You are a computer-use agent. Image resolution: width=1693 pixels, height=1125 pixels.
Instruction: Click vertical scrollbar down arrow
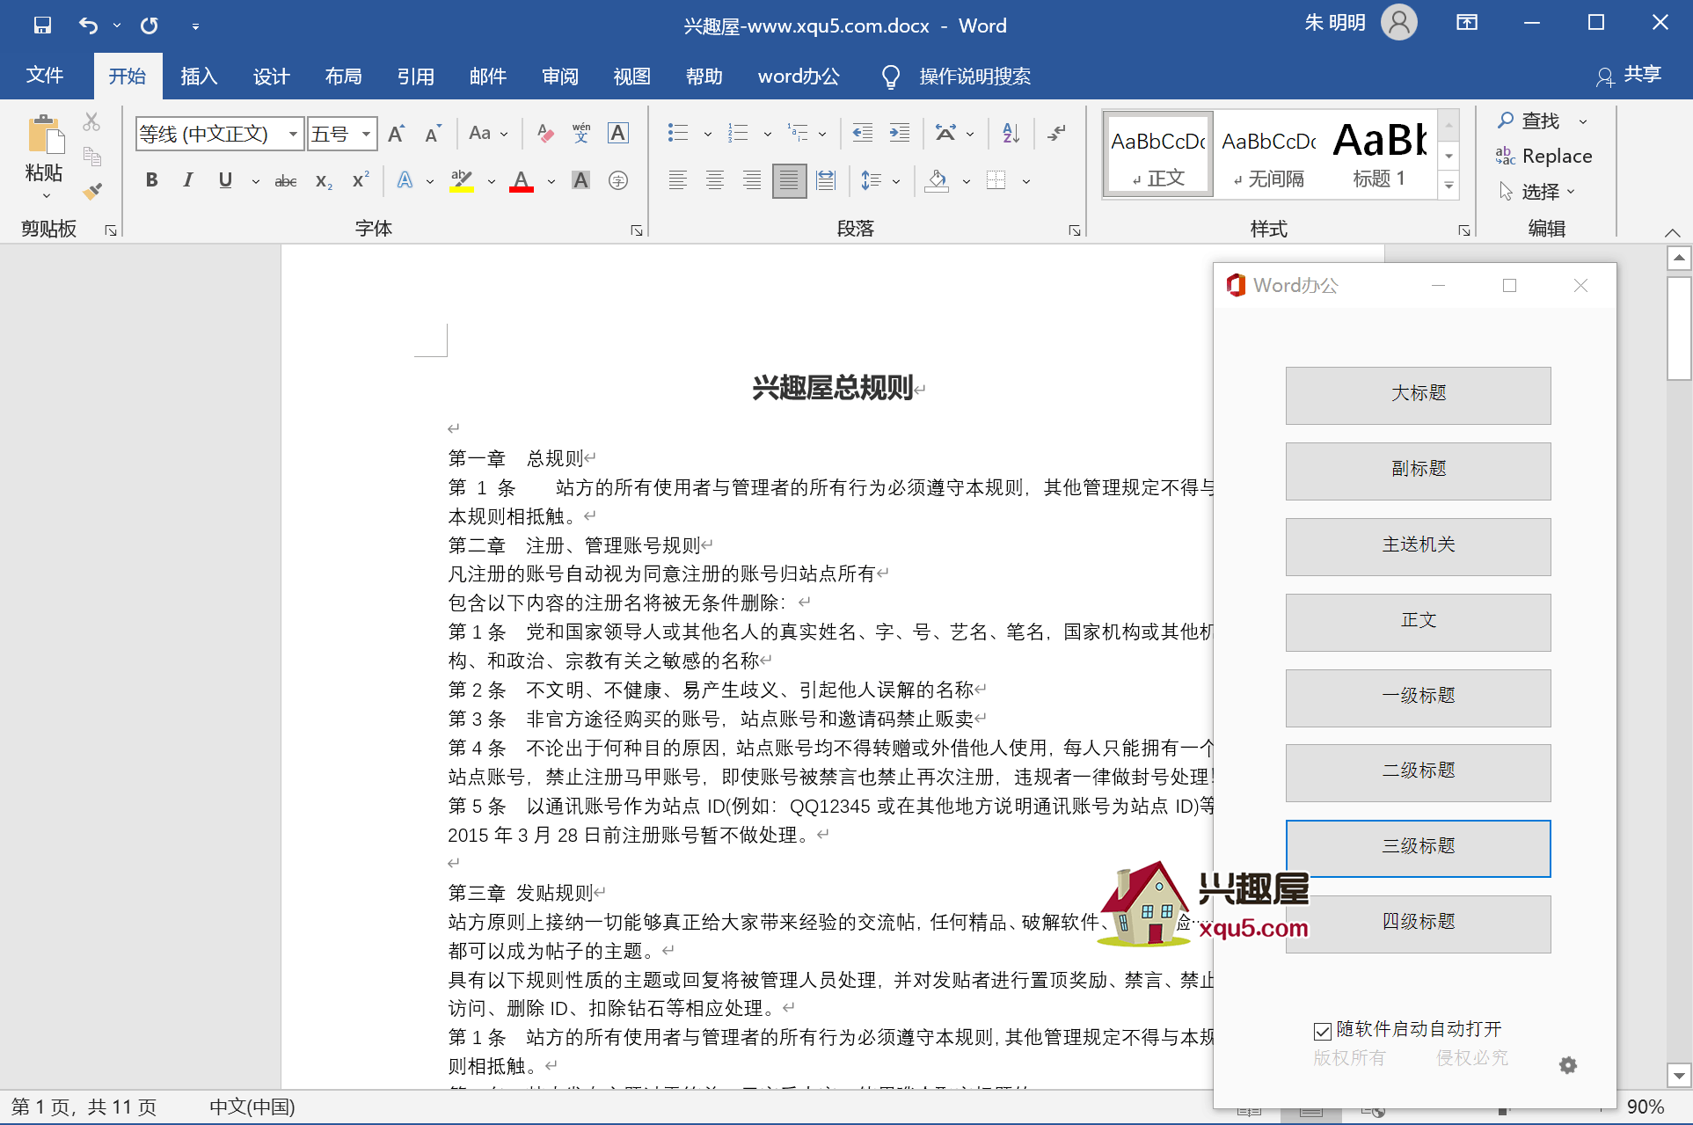(1679, 1075)
